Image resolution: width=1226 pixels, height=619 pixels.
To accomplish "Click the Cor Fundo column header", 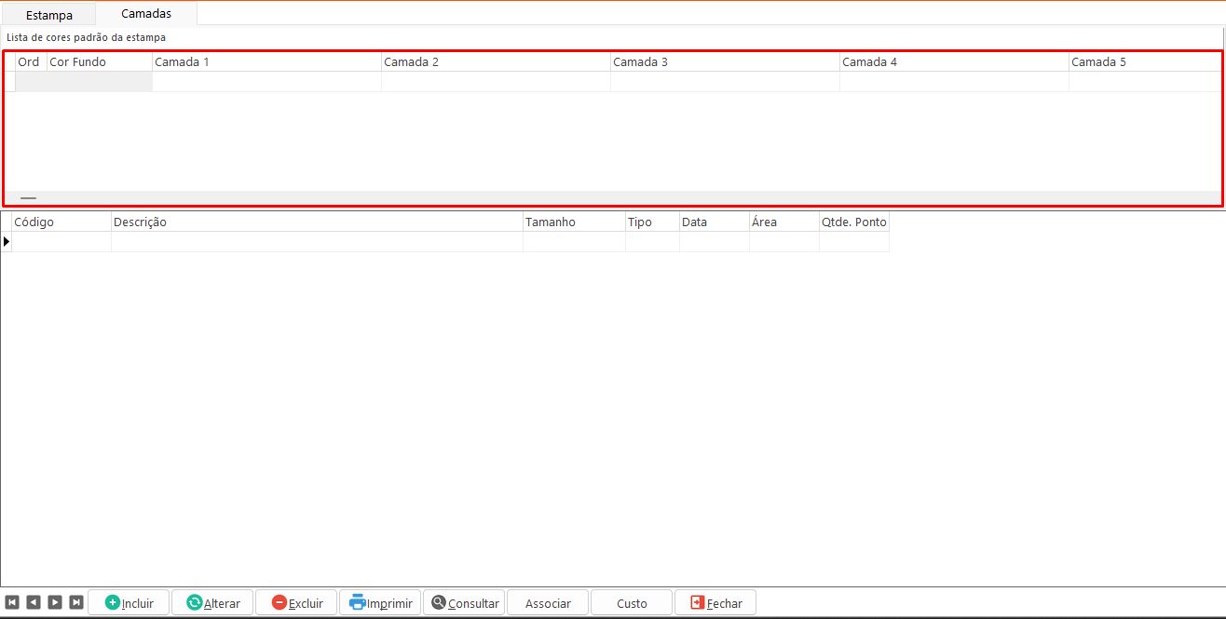I will (99, 62).
